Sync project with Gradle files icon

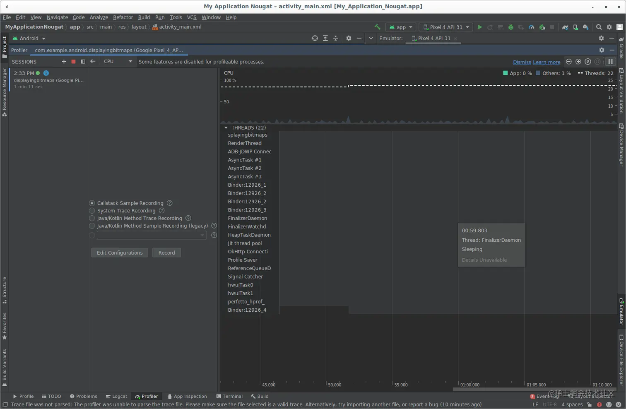pyautogui.click(x=565, y=27)
